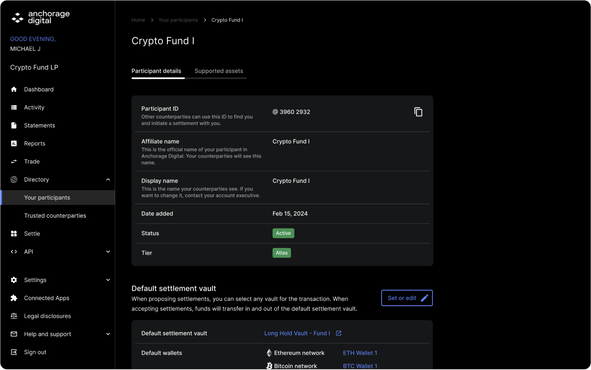Click the Bitcoin network icon
Viewport: 591px width, 370px height.
tap(269, 366)
